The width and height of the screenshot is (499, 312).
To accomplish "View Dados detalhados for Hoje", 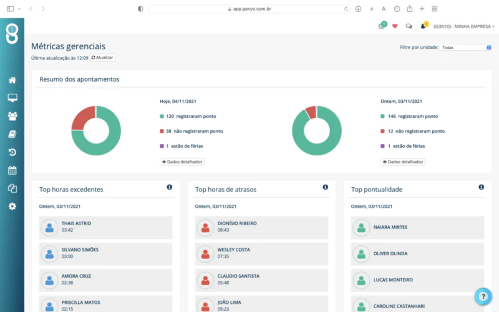I will coord(182,162).
